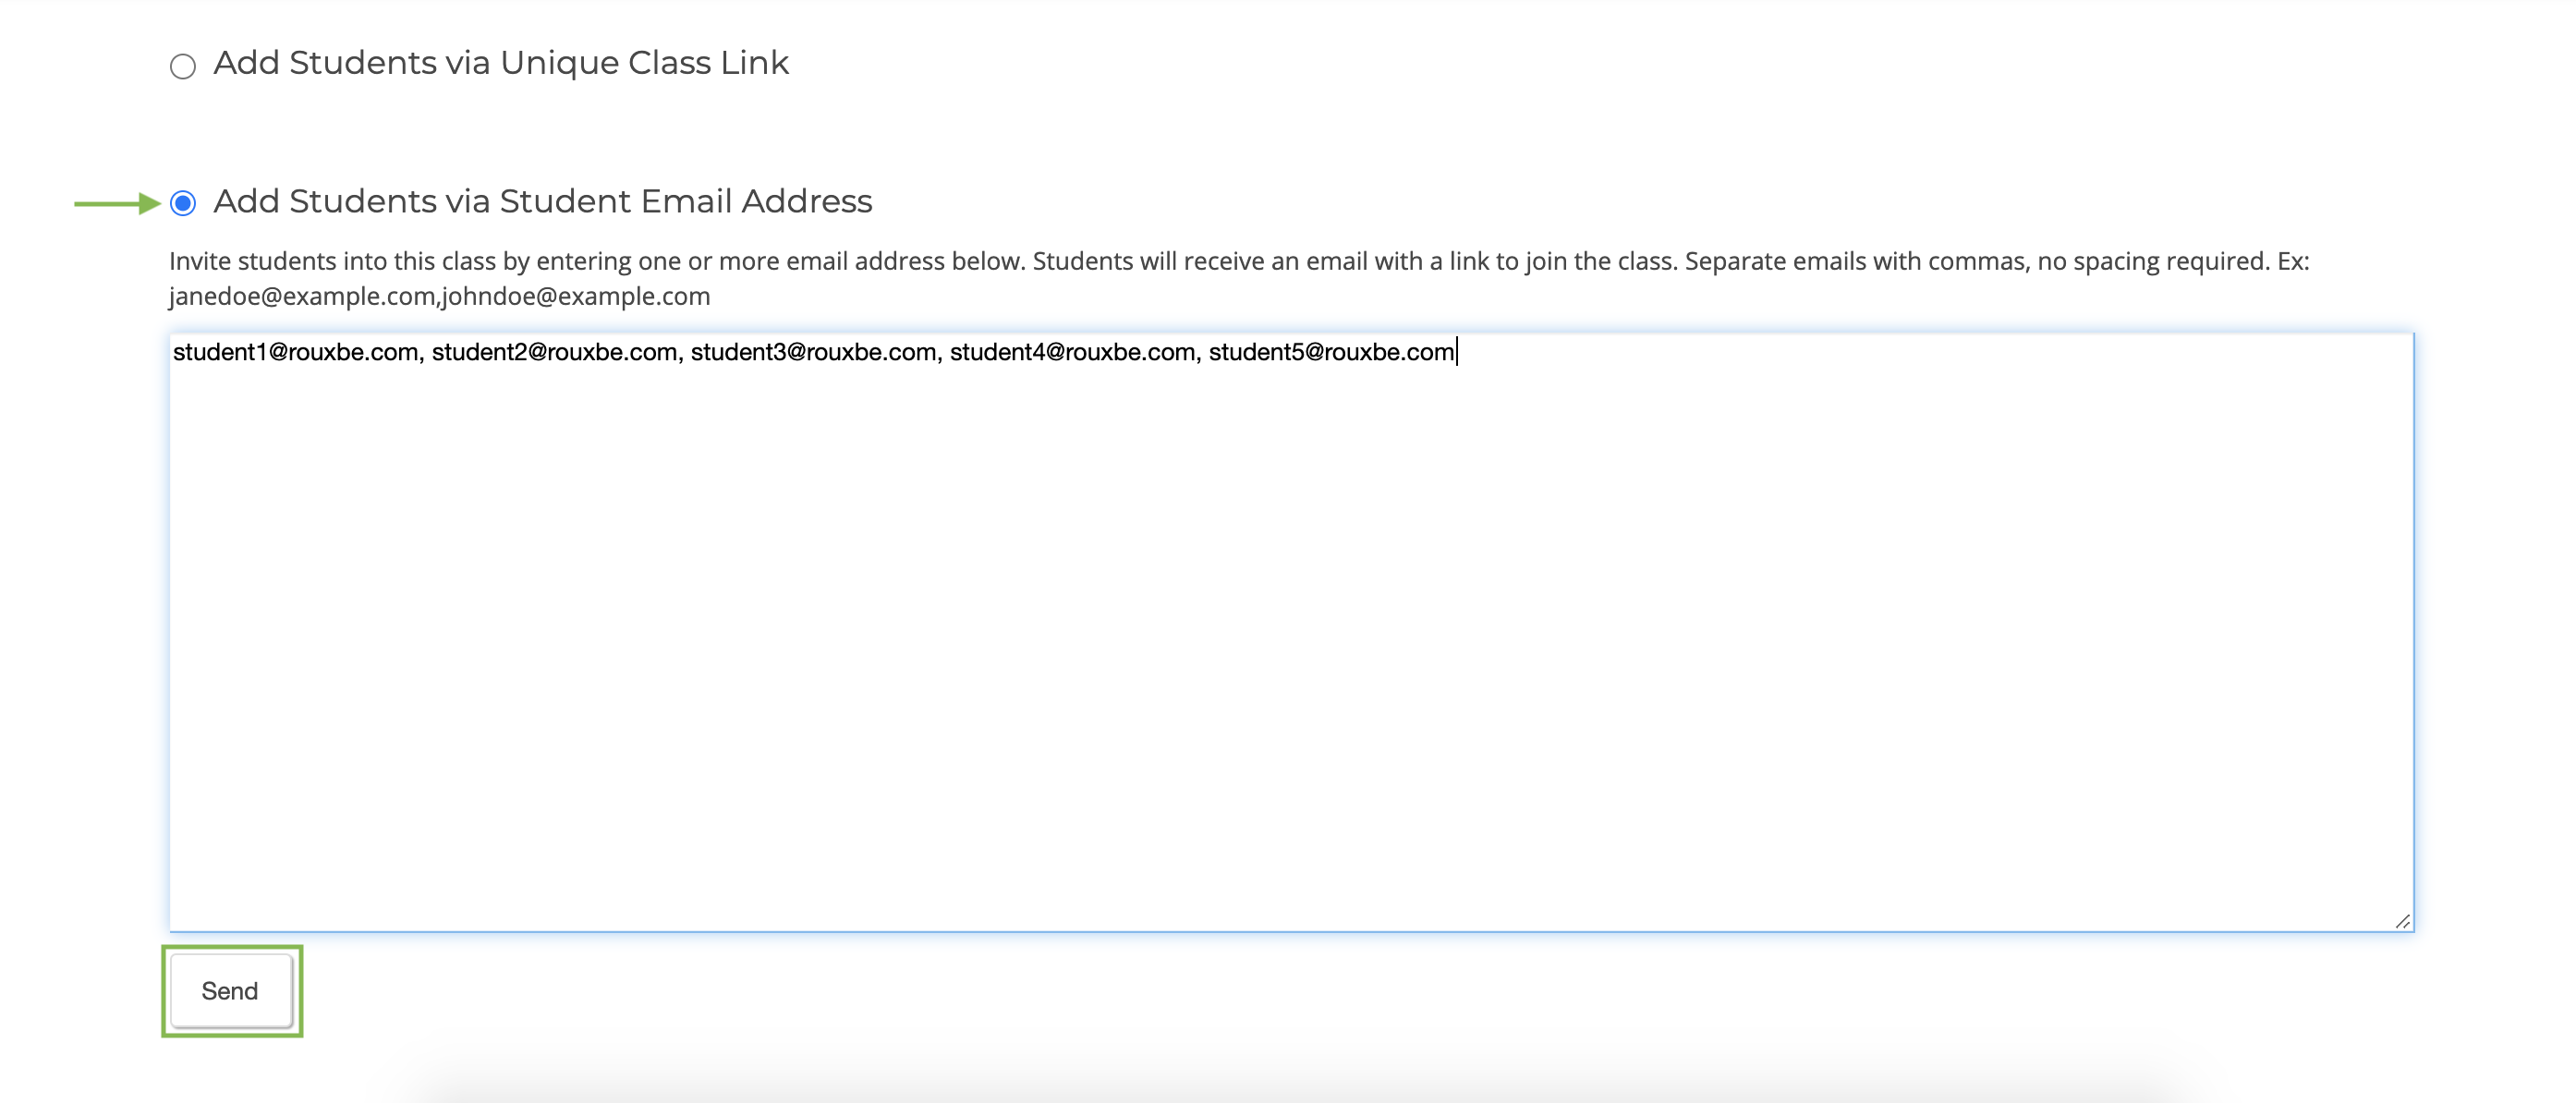Click student2@rouxbe.com in the email box
Screen dimensions: 2576x1103
coord(554,352)
